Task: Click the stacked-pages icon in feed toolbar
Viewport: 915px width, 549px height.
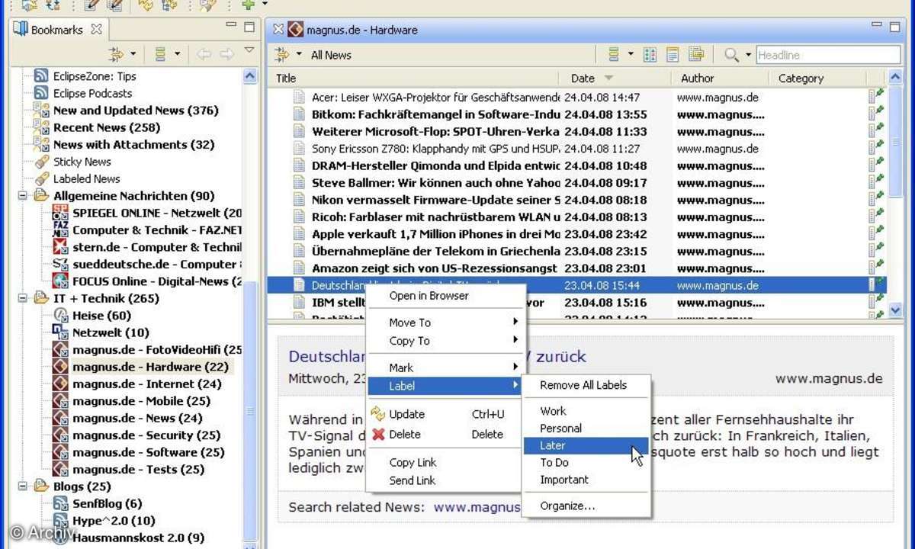Action: click(696, 55)
